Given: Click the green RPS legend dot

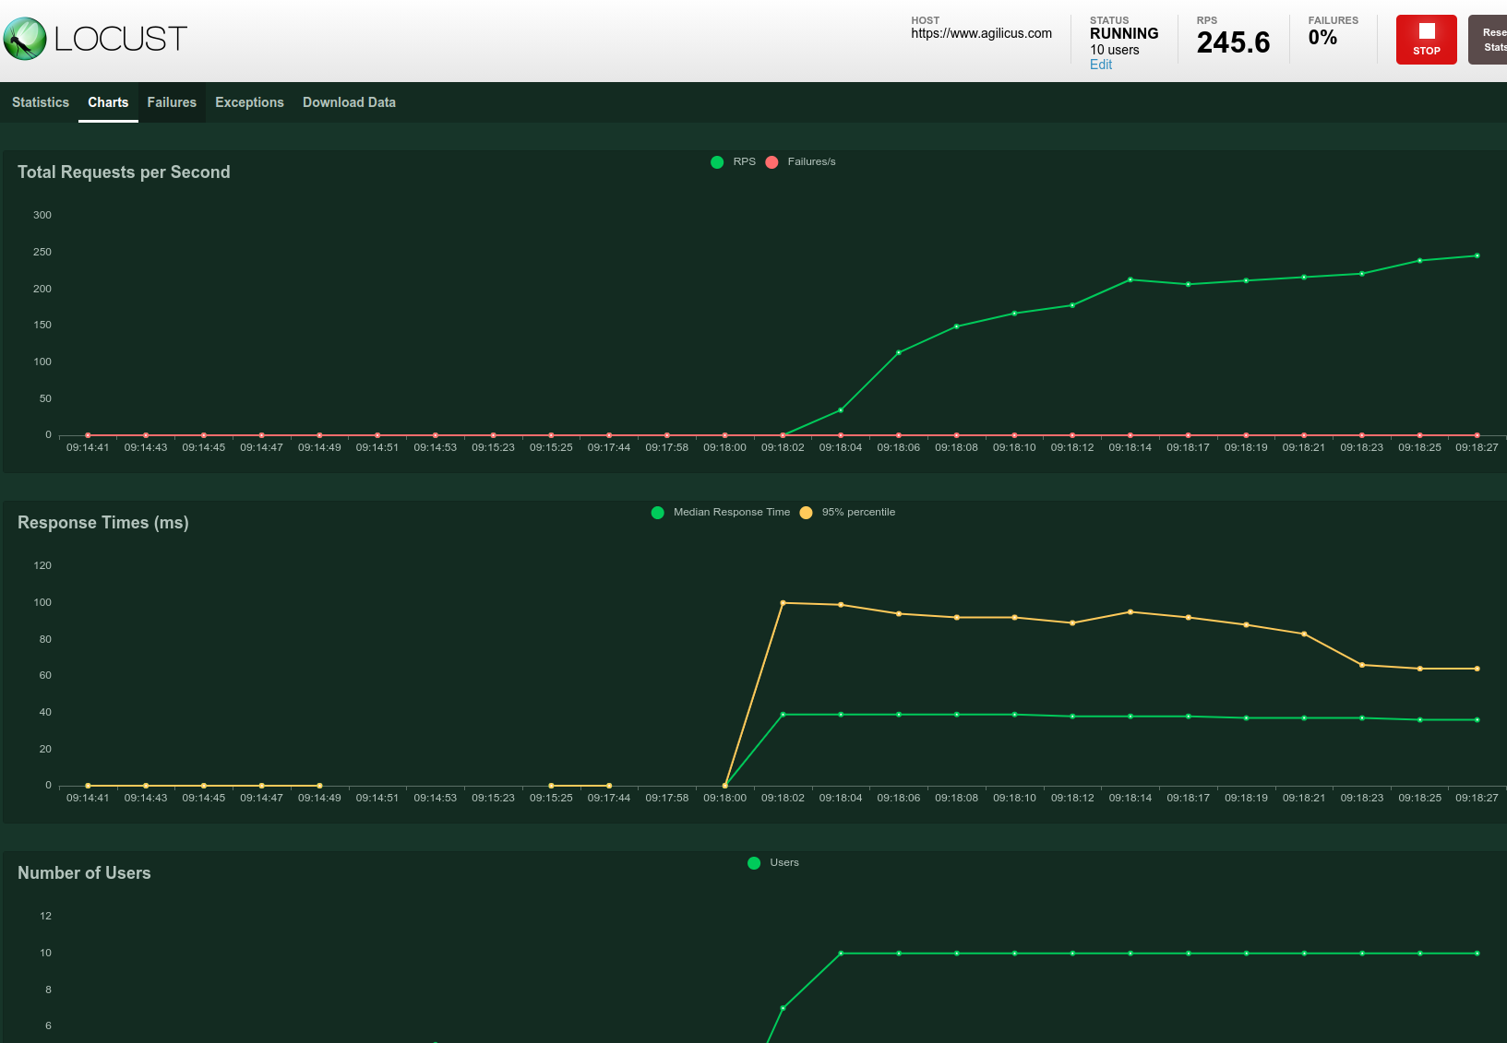Looking at the screenshot, I should click(717, 162).
